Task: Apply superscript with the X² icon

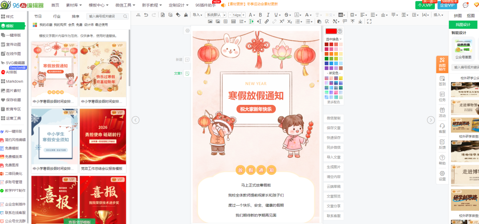Action: tap(282, 21)
